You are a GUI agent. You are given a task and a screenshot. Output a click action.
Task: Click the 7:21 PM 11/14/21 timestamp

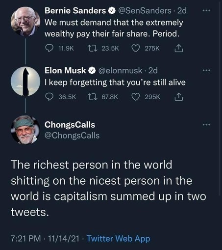coord(45,238)
